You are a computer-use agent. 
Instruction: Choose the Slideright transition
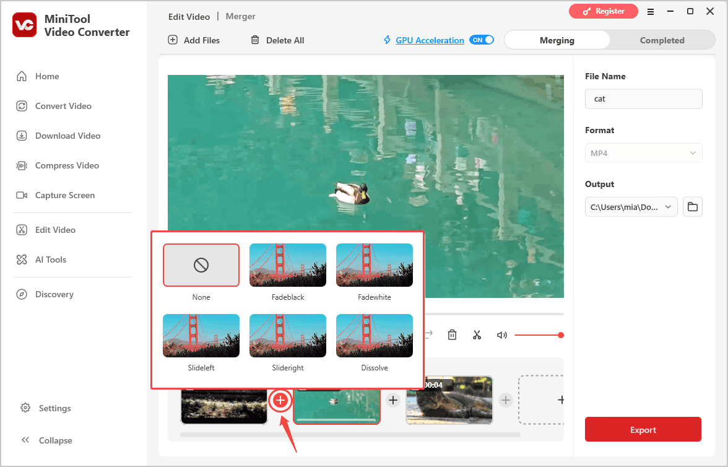click(288, 336)
